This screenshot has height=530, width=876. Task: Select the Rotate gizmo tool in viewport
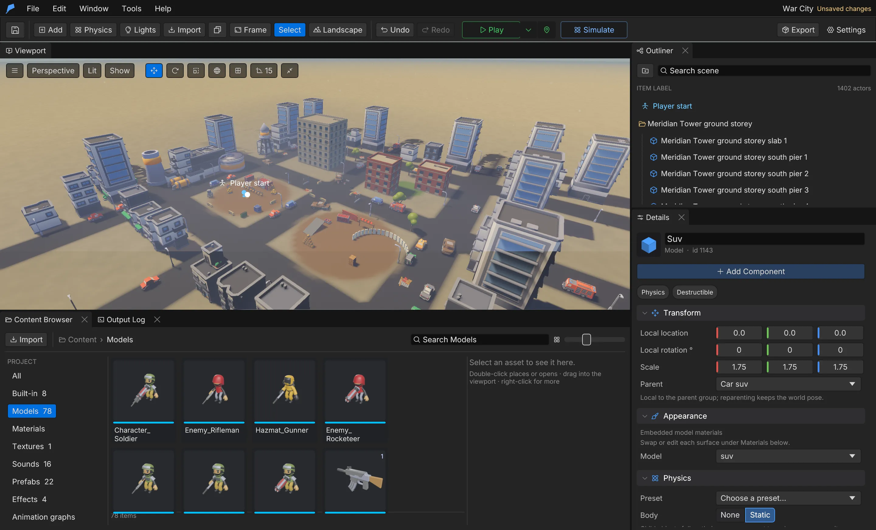(x=175, y=70)
